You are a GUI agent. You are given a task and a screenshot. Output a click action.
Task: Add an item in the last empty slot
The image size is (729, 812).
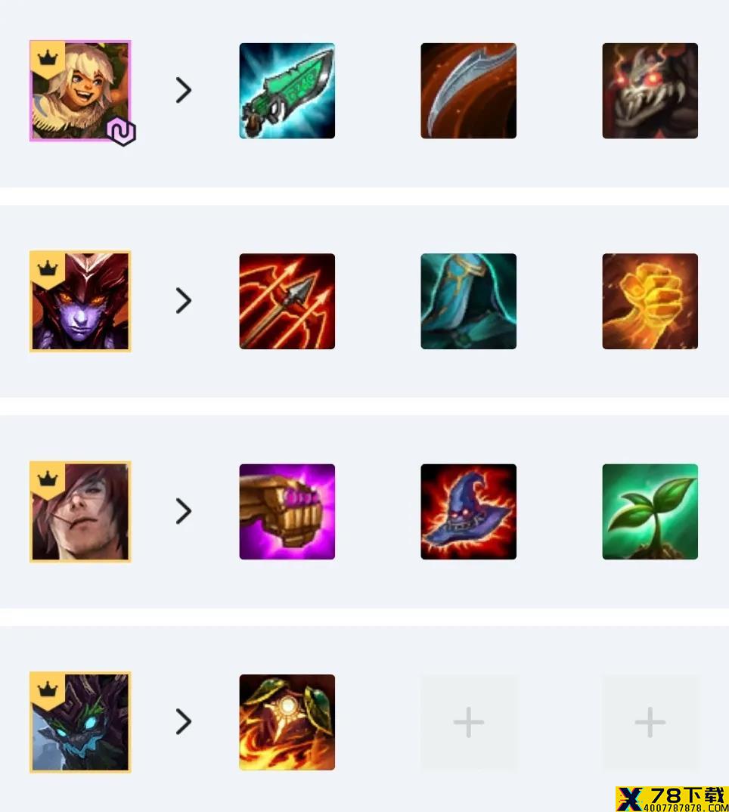[x=650, y=723]
